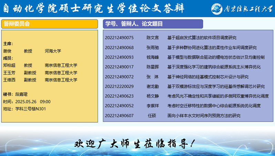This screenshot has height=156, width=275.
Task: Click the name 张 淋 in the list
Action: 152,76
